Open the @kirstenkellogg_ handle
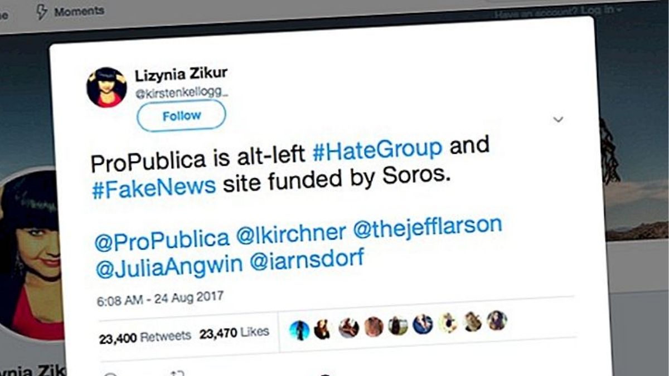The width and height of the screenshot is (669, 376). click(182, 92)
